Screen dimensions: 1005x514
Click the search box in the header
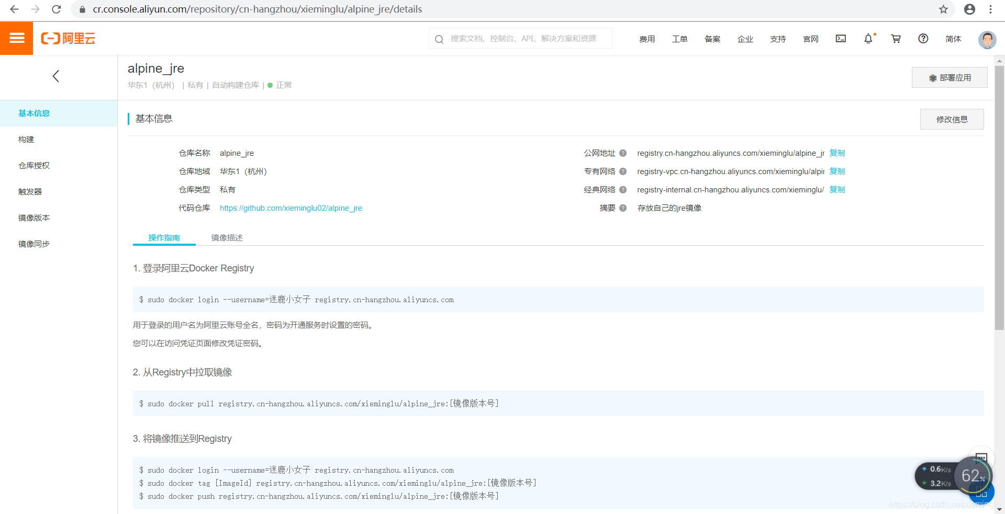pyautogui.click(x=521, y=38)
